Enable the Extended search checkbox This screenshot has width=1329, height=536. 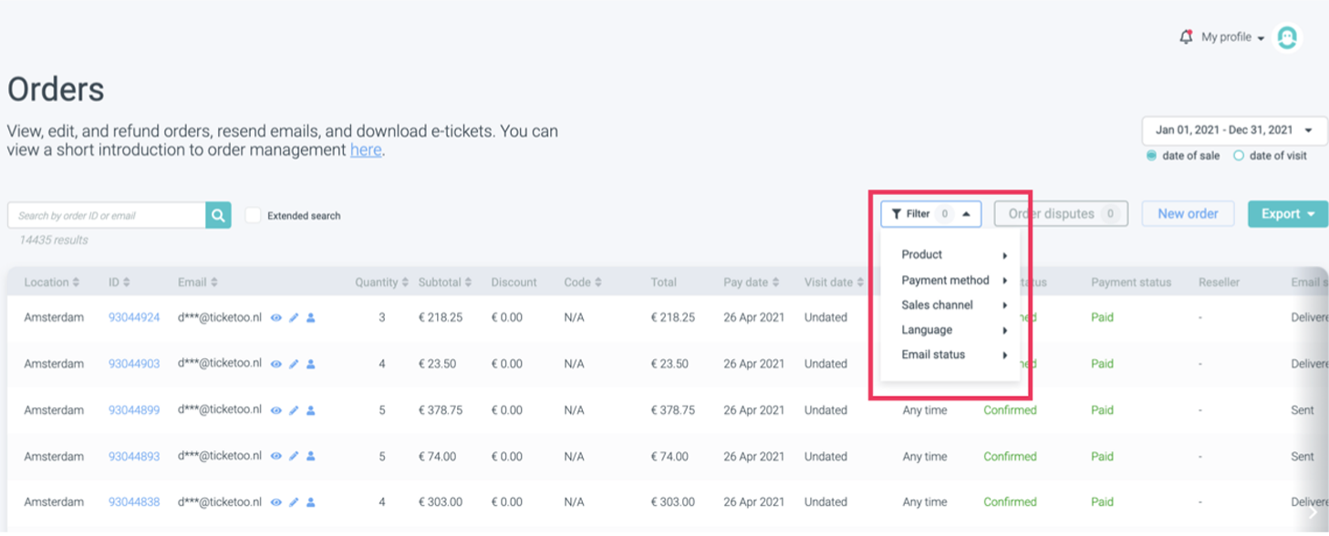[253, 215]
